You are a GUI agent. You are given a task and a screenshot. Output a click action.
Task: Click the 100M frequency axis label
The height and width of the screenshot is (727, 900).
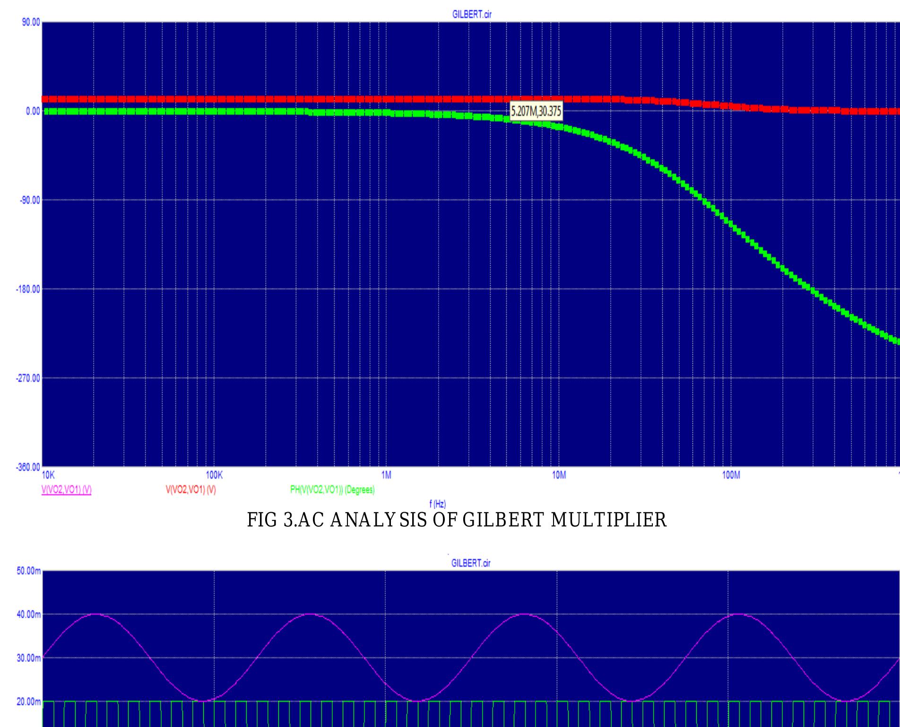(731, 475)
